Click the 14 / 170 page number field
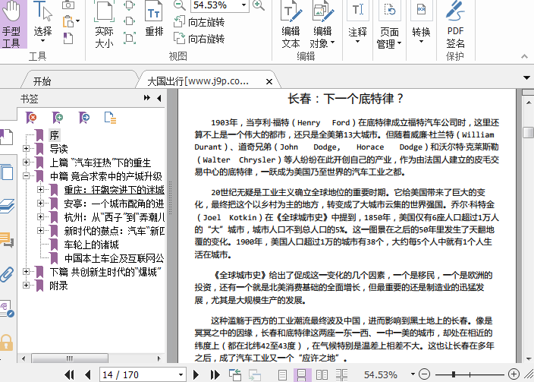 [x=143, y=375]
